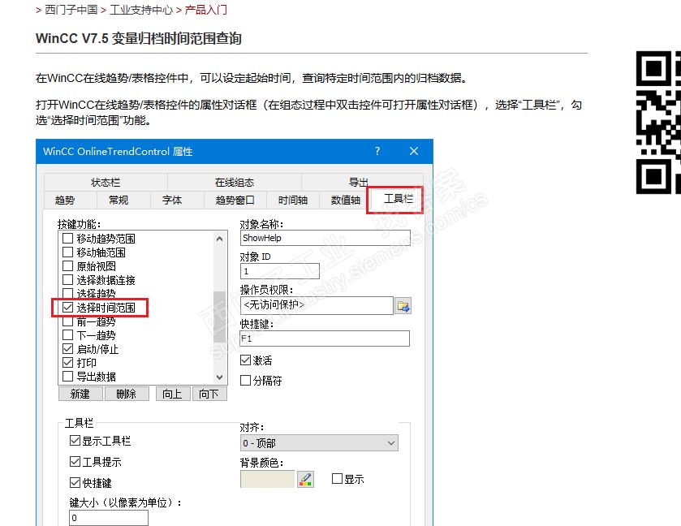This screenshot has height=526, width=681.
Task: Click the 向下 button
Action: (x=209, y=394)
